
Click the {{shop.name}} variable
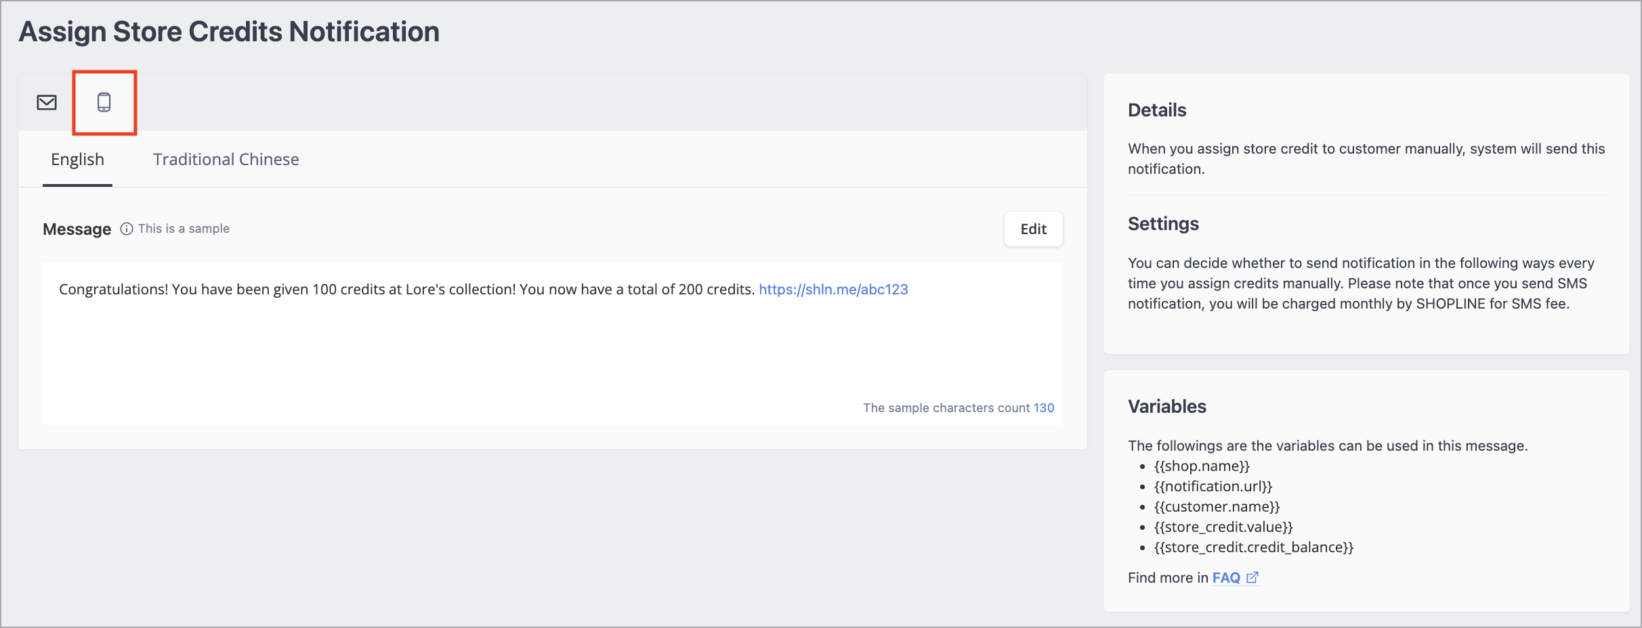point(1202,466)
